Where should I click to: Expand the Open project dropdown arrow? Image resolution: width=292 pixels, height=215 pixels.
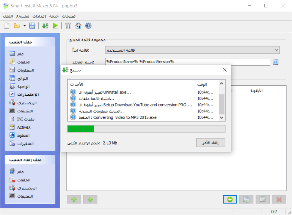tap(25, 26)
